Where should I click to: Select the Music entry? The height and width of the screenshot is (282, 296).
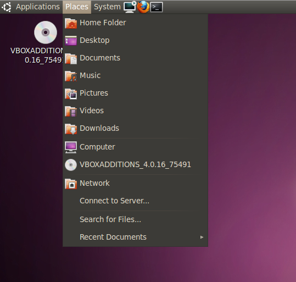[x=135, y=76]
